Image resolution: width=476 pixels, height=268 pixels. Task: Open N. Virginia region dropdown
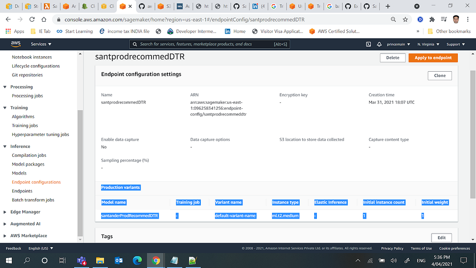pos(428,44)
